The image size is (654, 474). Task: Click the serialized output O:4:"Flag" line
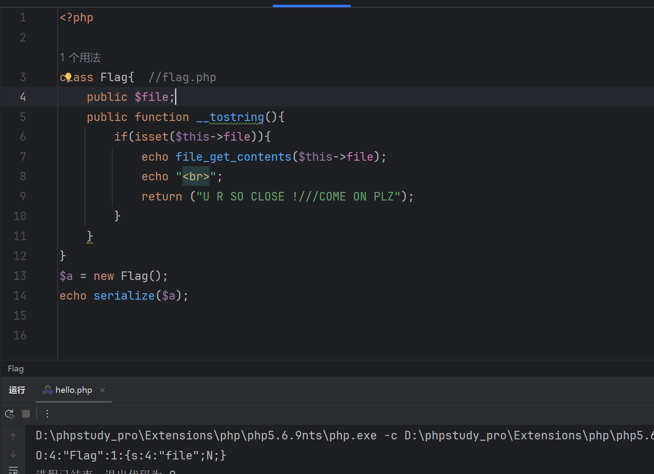click(131, 455)
